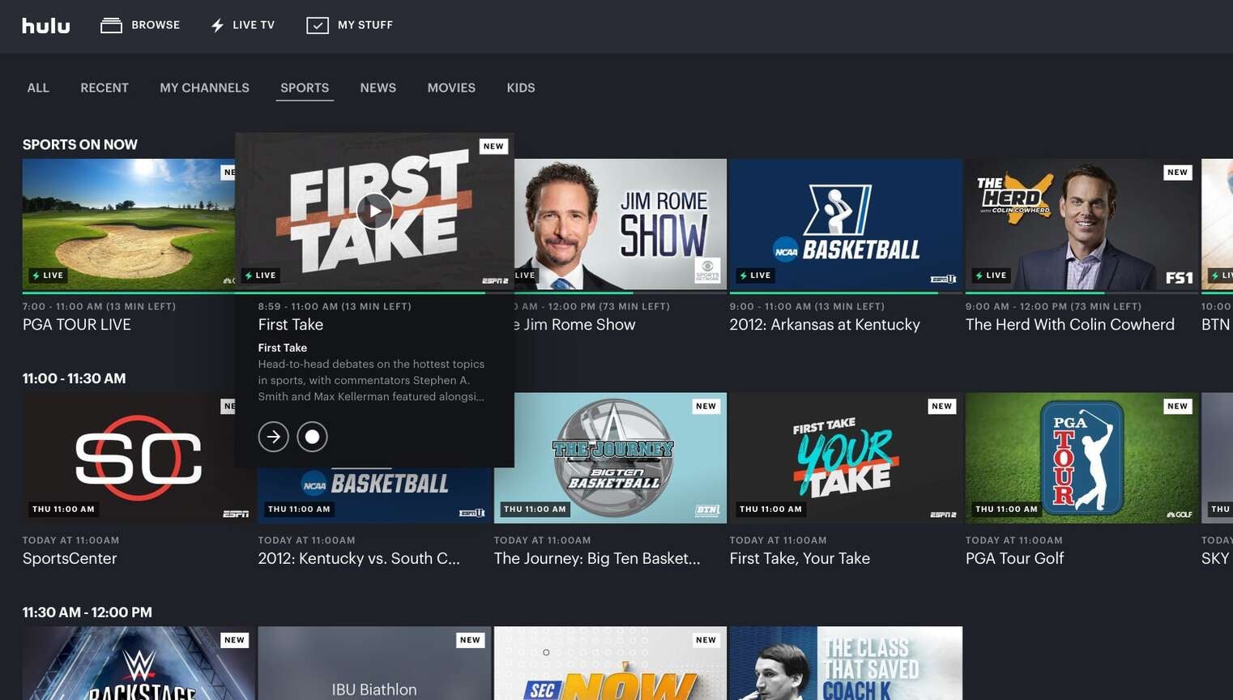Image resolution: width=1233 pixels, height=700 pixels.
Task: Click the 'SPORTS ON NOW' heading
Action: (80, 144)
